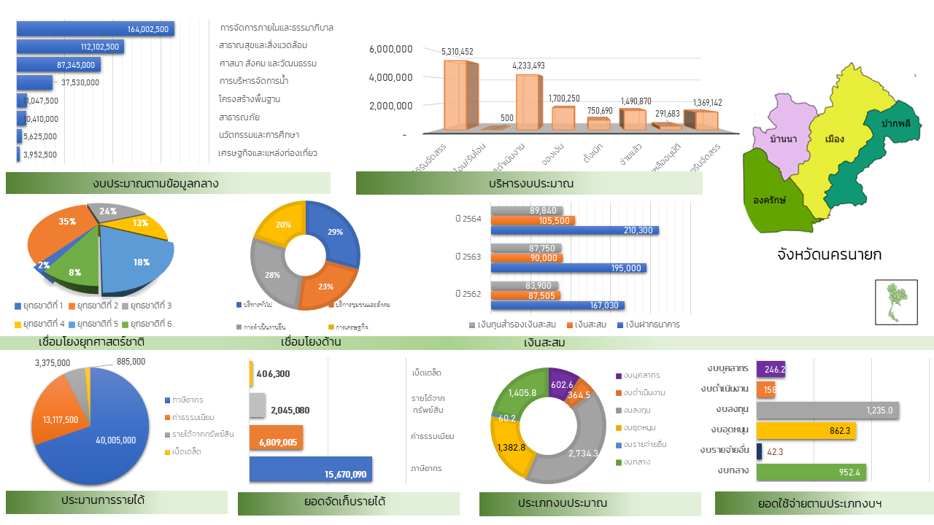Viewport: 934px width, 525px height.
Task: Click the จังหวัดนครนายก province title
Action: click(830, 254)
